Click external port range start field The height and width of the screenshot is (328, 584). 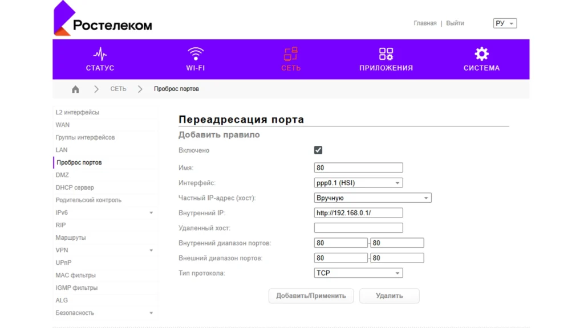(x=341, y=258)
